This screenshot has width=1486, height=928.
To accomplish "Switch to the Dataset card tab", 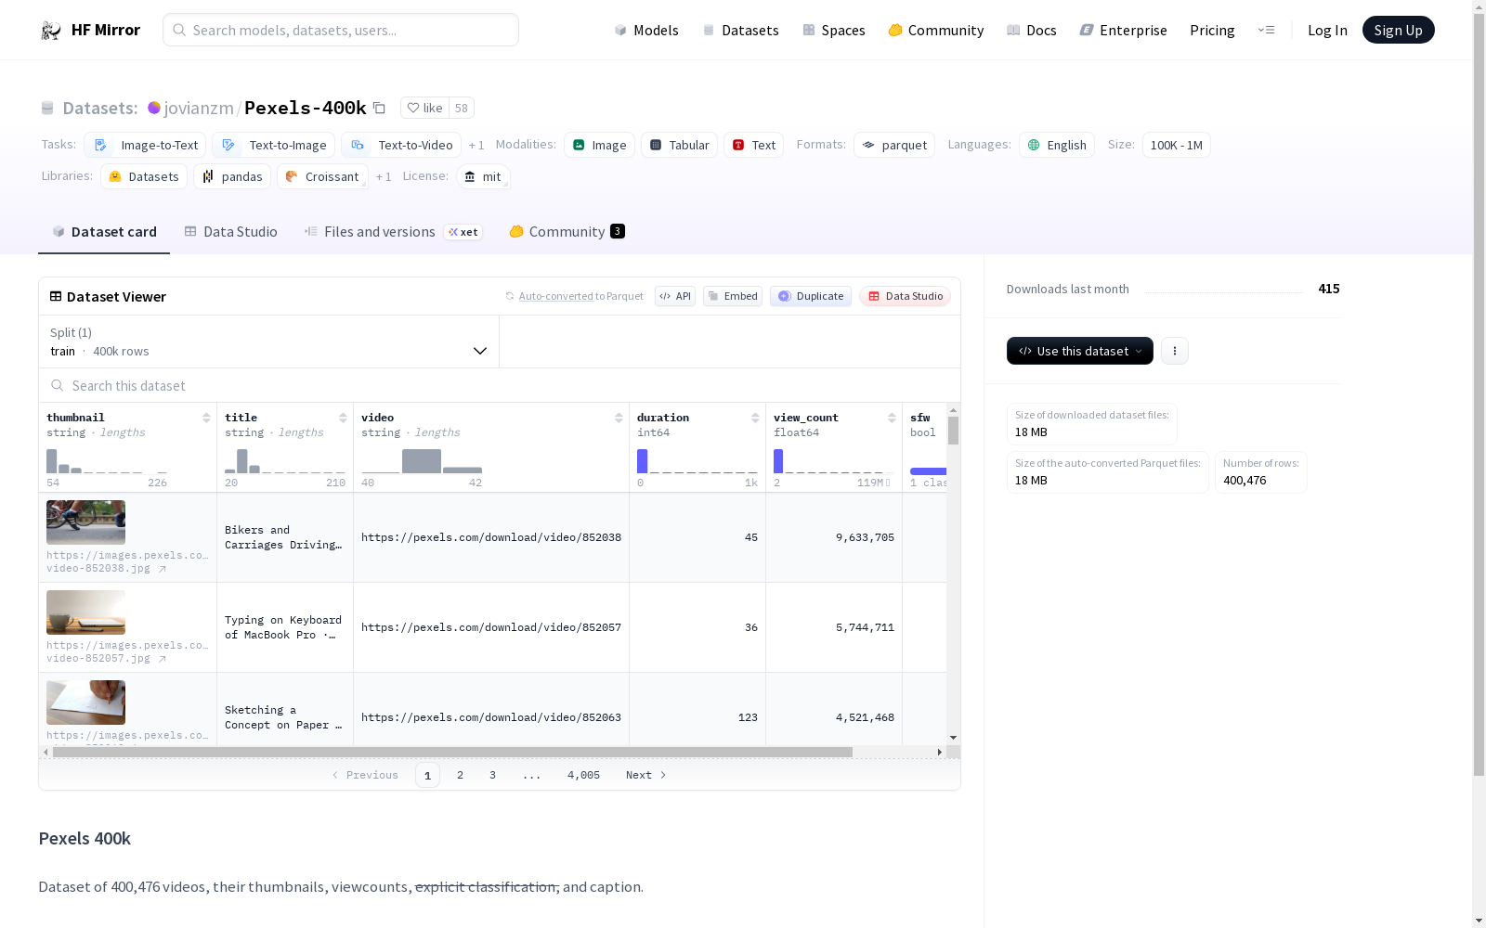I will click(104, 232).
